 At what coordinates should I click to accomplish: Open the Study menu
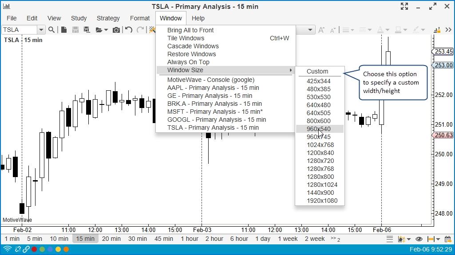coord(79,18)
